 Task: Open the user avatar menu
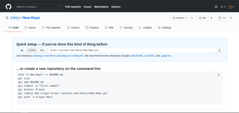point(231,7)
